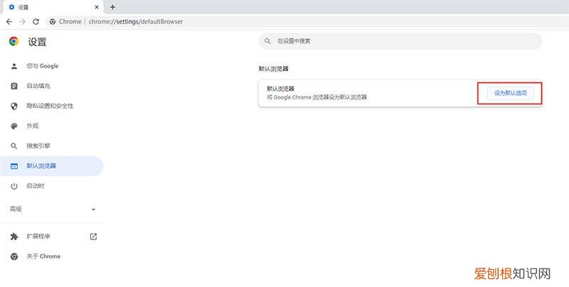Reload the page with refresh icon

(x=36, y=22)
